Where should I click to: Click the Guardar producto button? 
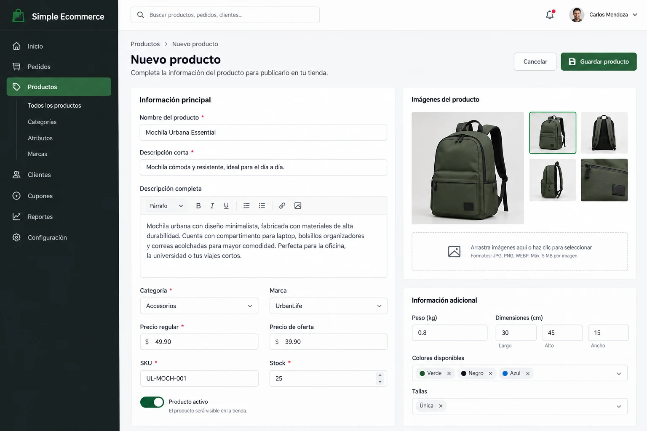point(599,61)
